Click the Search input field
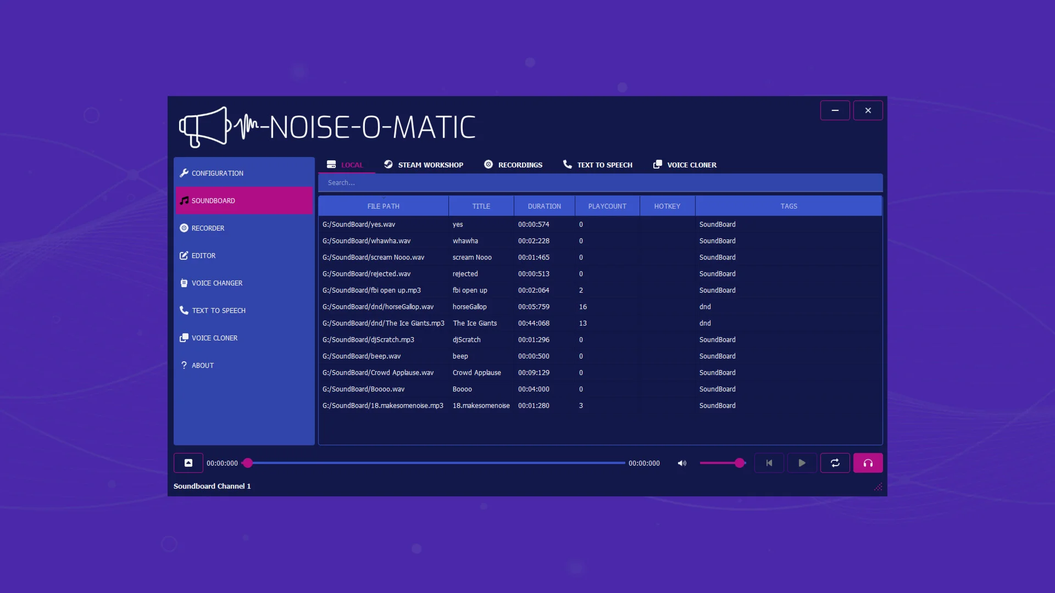The image size is (1055, 593). 600,182
